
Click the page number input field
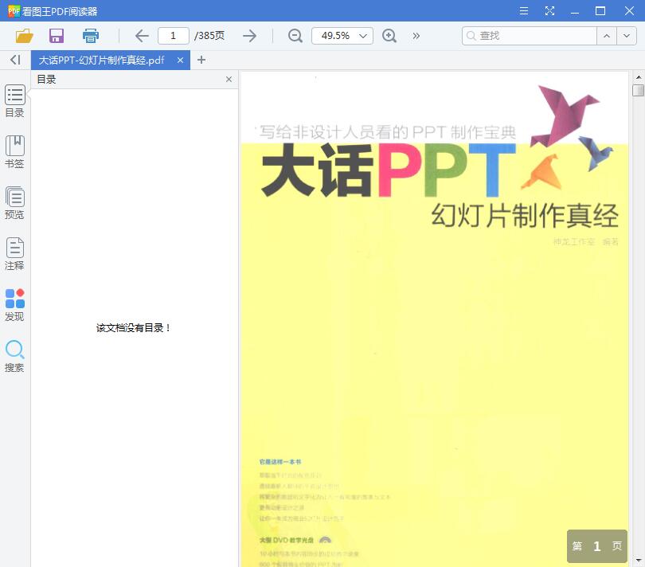[x=173, y=36]
